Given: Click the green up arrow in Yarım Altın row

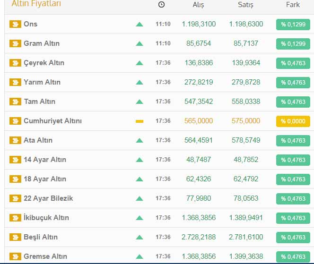Looking at the screenshot, I should click(139, 82).
